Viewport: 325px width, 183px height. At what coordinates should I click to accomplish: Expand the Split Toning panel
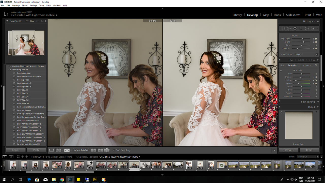point(318,102)
